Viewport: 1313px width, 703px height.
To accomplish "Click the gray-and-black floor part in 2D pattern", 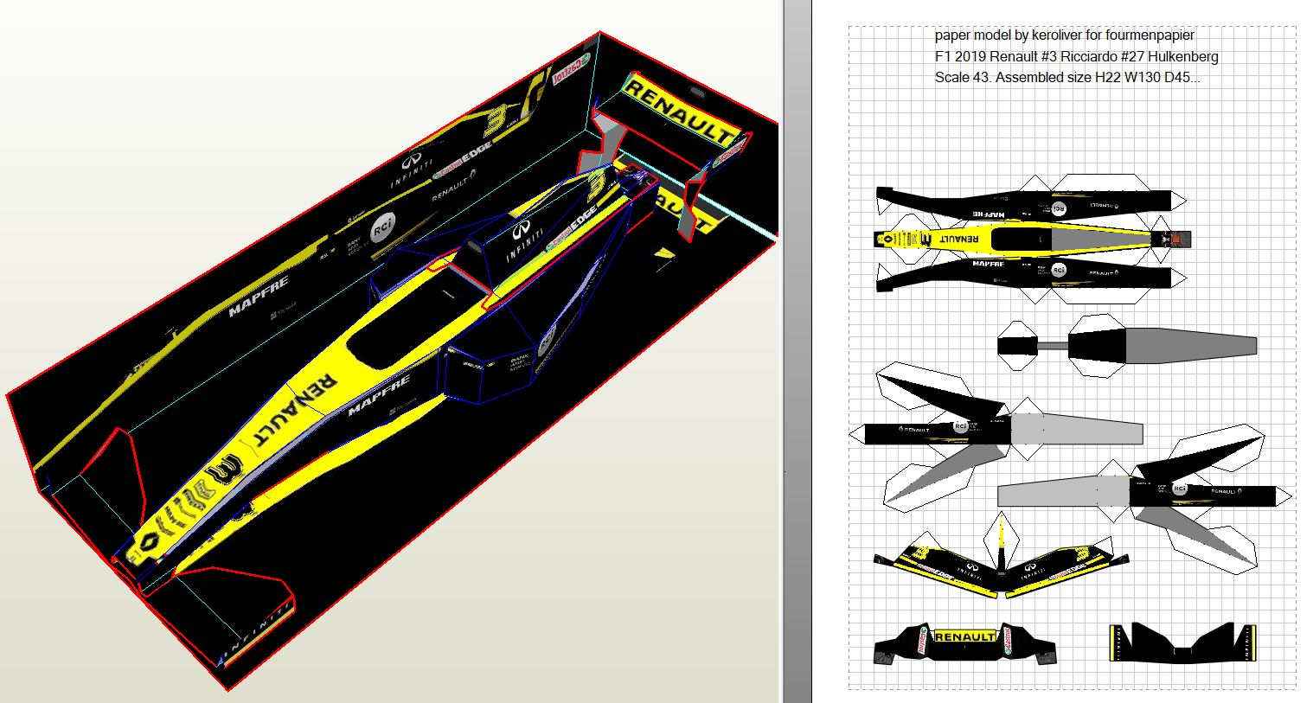I will click(x=1126, y=346).
